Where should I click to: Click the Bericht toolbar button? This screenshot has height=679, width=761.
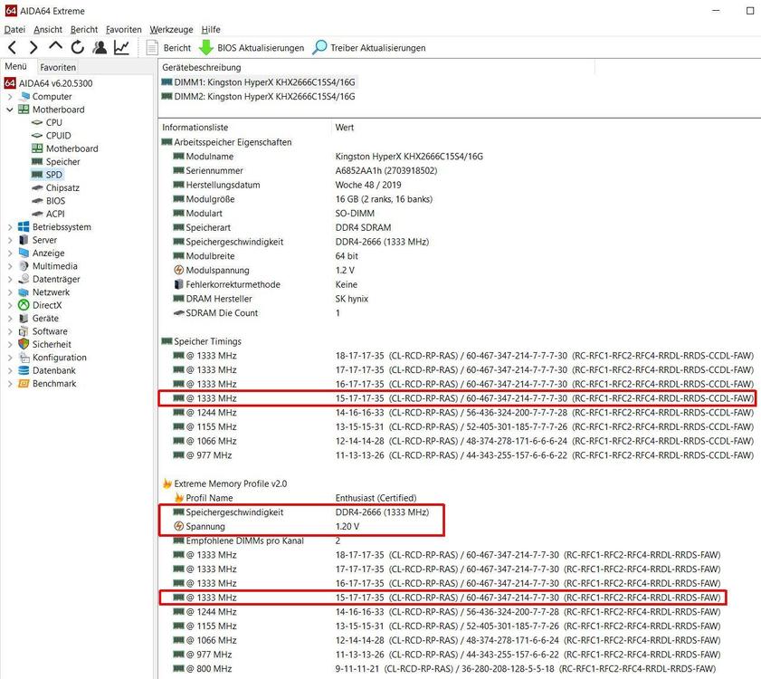[167, 47]
